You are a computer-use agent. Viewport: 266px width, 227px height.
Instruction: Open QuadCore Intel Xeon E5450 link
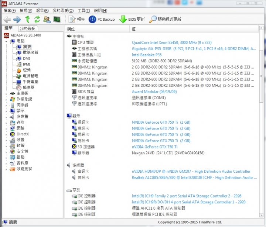pyautogui.click(x=172, y=42)
